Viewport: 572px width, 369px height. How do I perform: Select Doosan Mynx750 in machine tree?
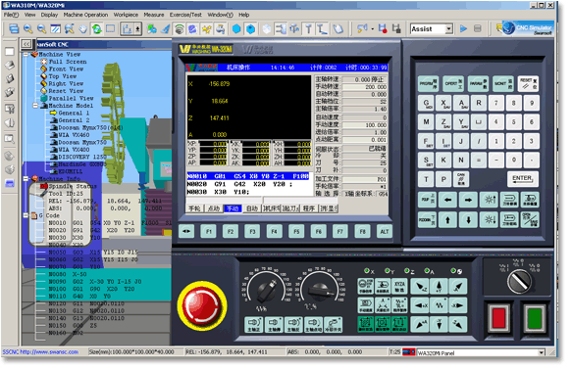click(x=82, y=142)
